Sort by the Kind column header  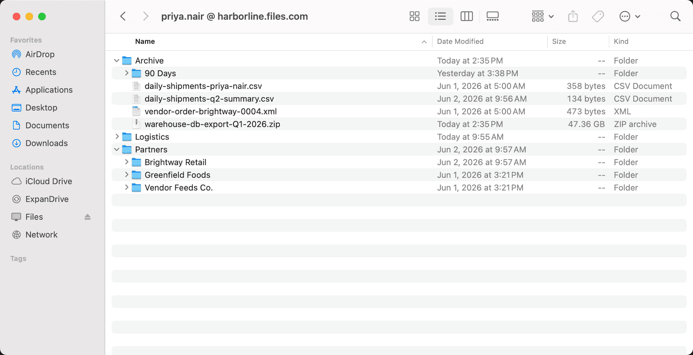point(621,42)
